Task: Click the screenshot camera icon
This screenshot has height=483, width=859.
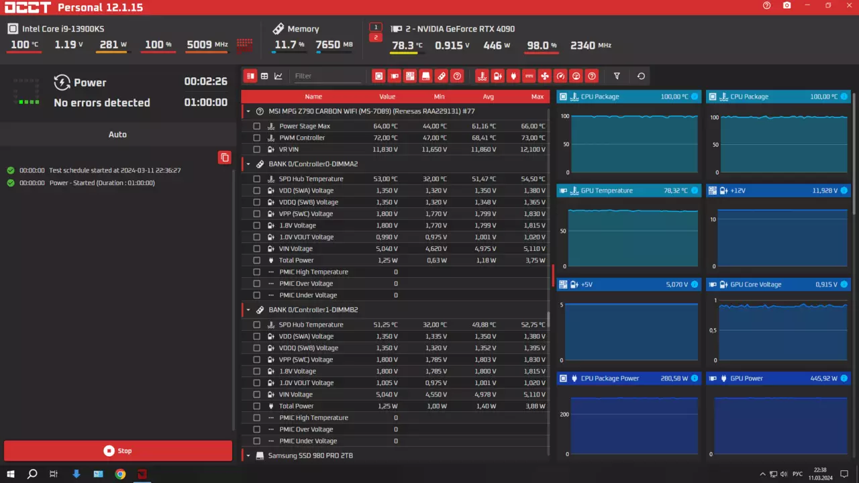Action: coord(787,6)
